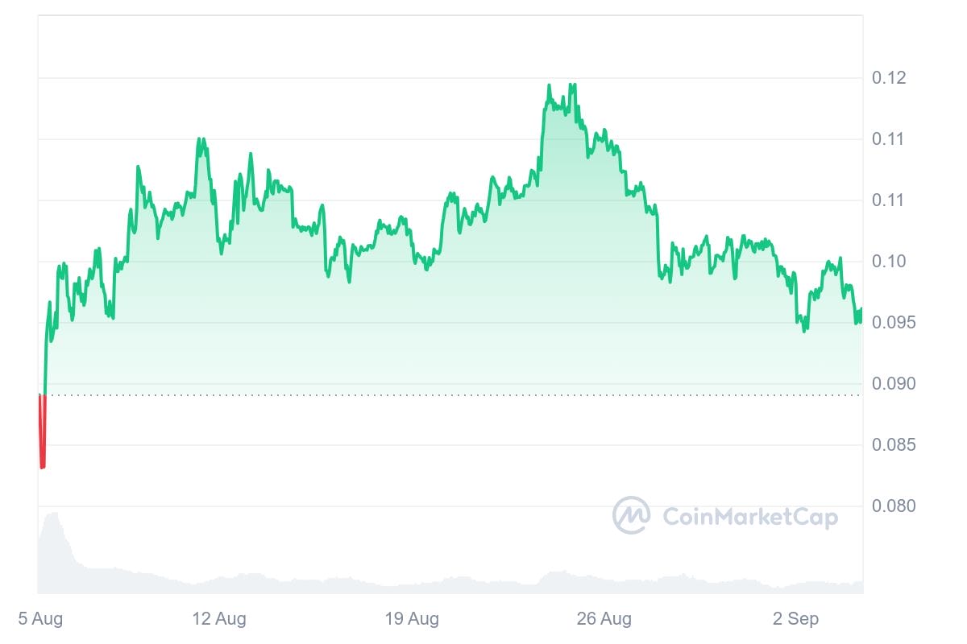Select the 19 Aug date label

click(x=412, y=619)
